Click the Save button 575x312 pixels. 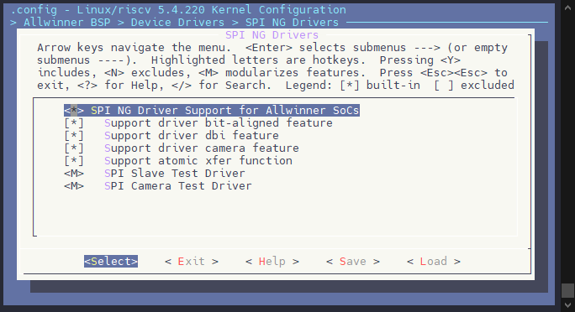tap(353, 261)
